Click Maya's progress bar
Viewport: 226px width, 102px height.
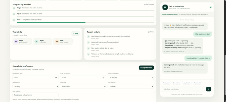click(85, 11)
